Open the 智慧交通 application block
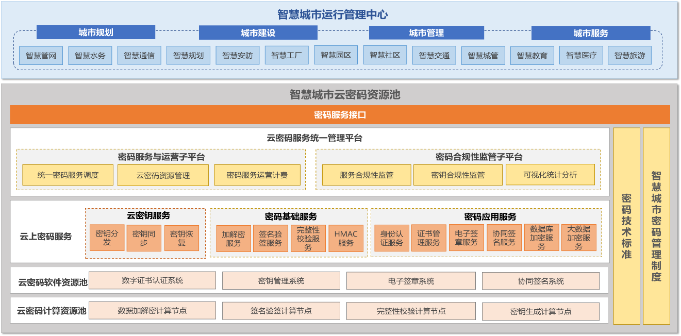Viewport: 681px width, 336px height. 434,55
